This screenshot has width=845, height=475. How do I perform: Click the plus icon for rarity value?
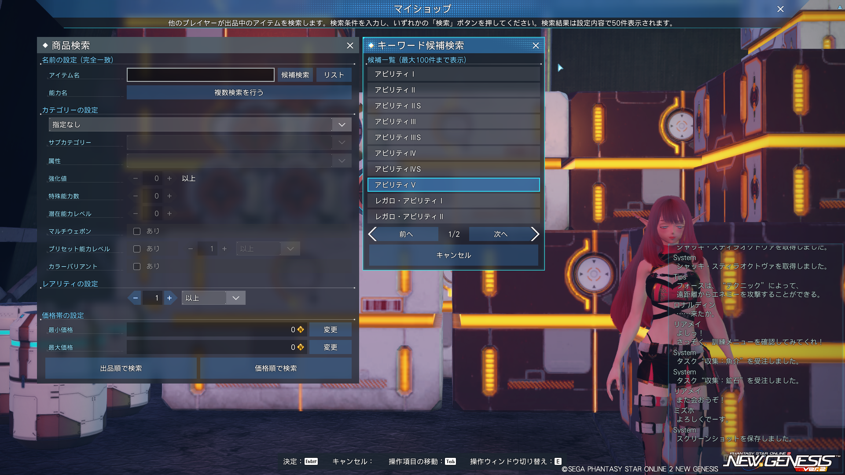pos(169,298)
